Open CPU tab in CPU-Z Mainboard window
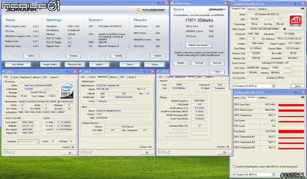 coord(83,77)
